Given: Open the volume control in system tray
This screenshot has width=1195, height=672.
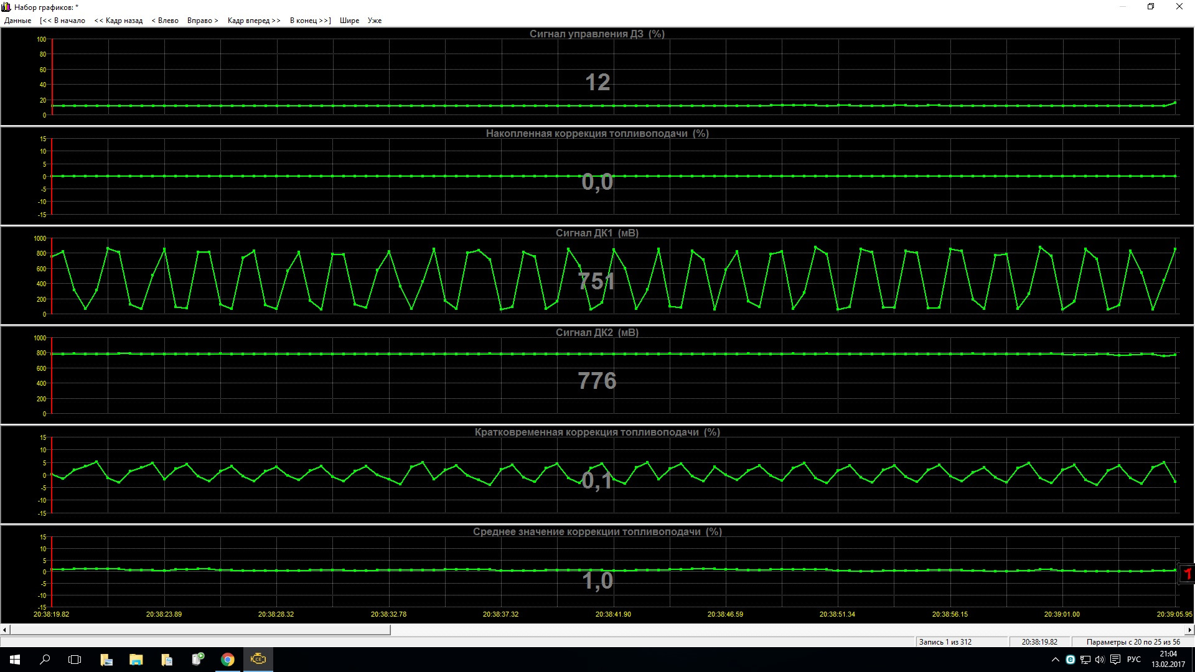Looking at the screenshot, I should pos(1100,660).
